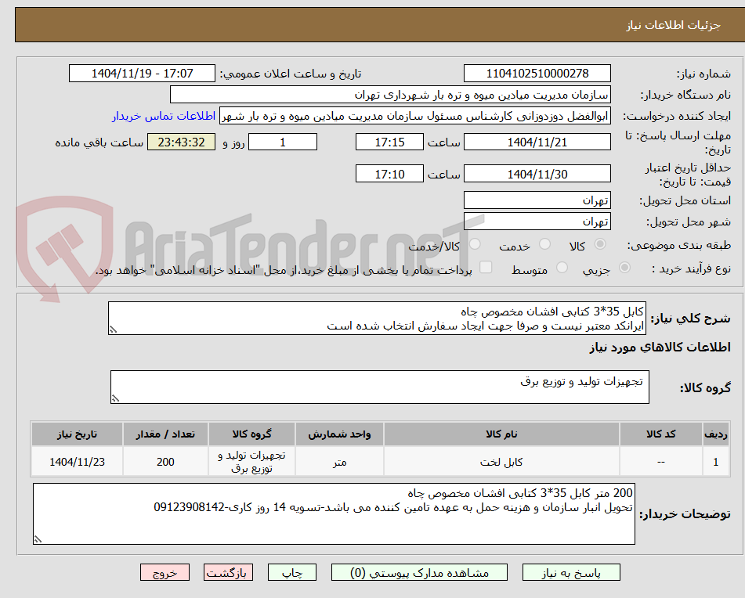Select the کالا/خدمت radio button
The height and width of the screenshot is (598, 745).
[475, 244]
